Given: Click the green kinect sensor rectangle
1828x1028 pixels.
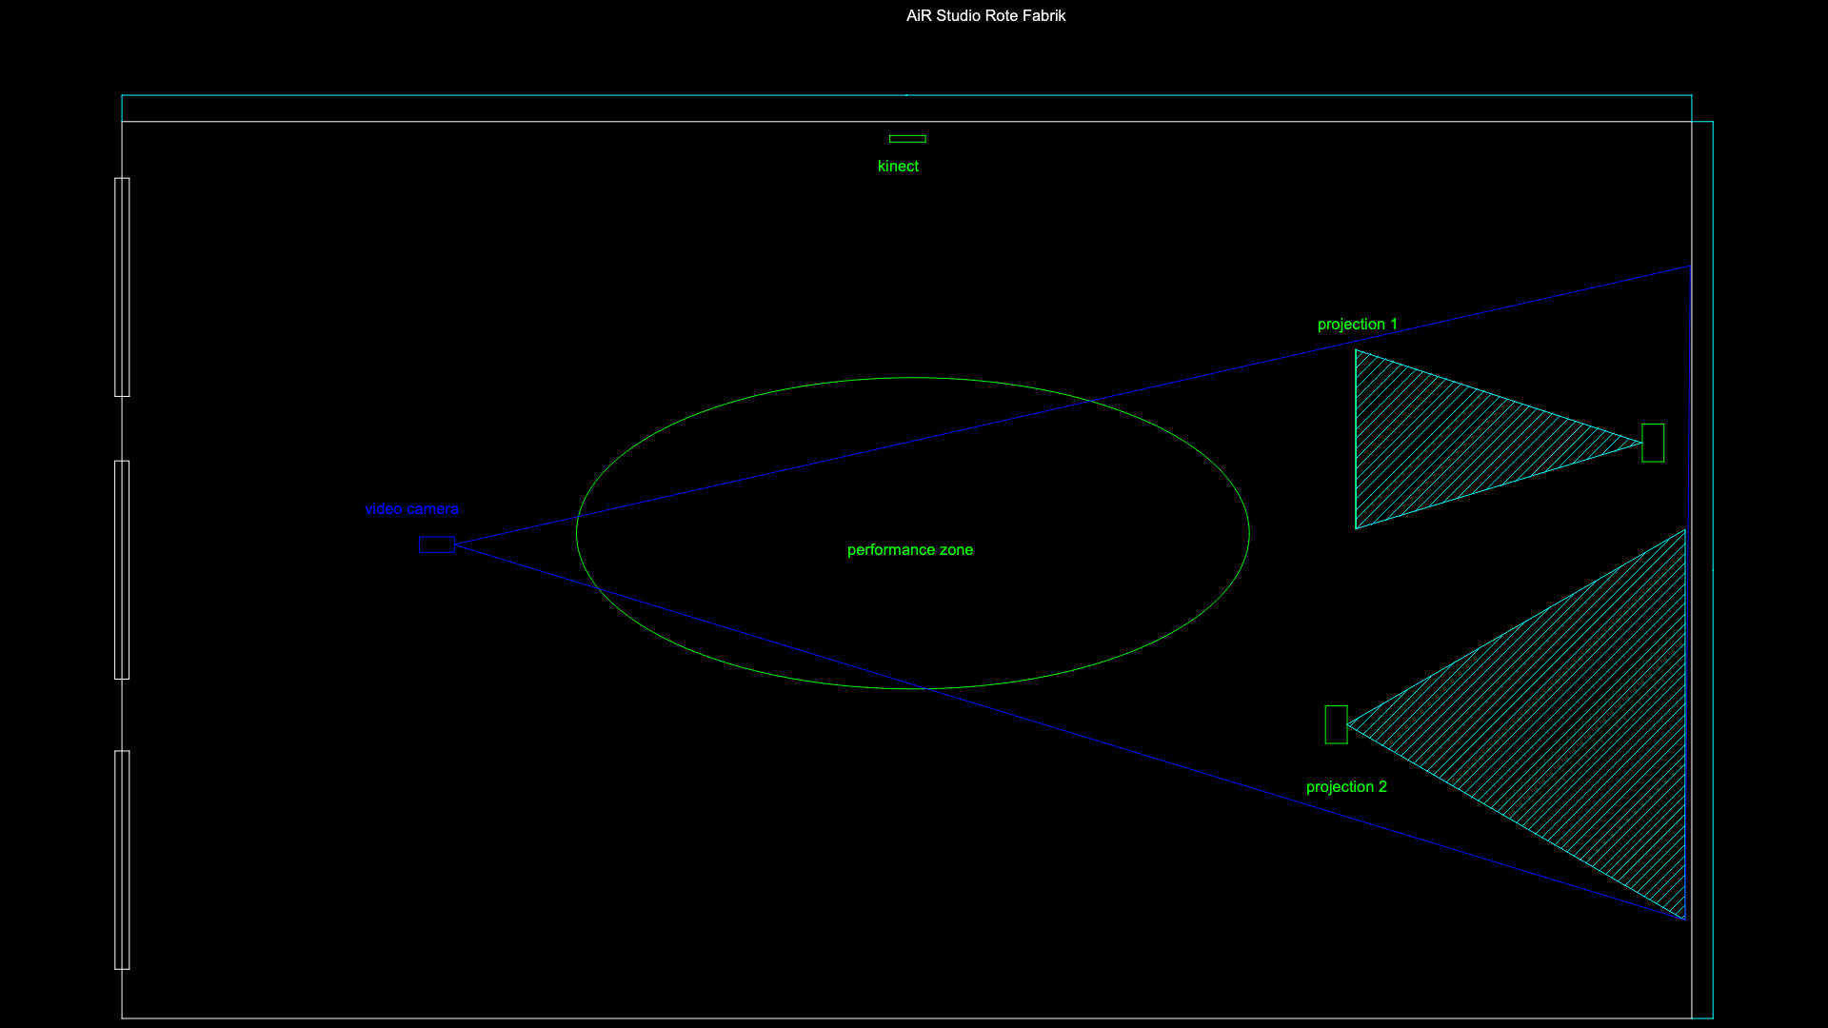Looking at the screenshot, I should point(907,139).
